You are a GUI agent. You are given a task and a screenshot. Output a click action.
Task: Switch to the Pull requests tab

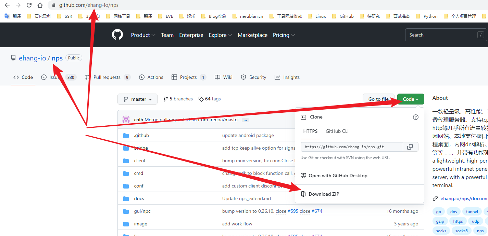pyautogui.click(x=108, y=77)
